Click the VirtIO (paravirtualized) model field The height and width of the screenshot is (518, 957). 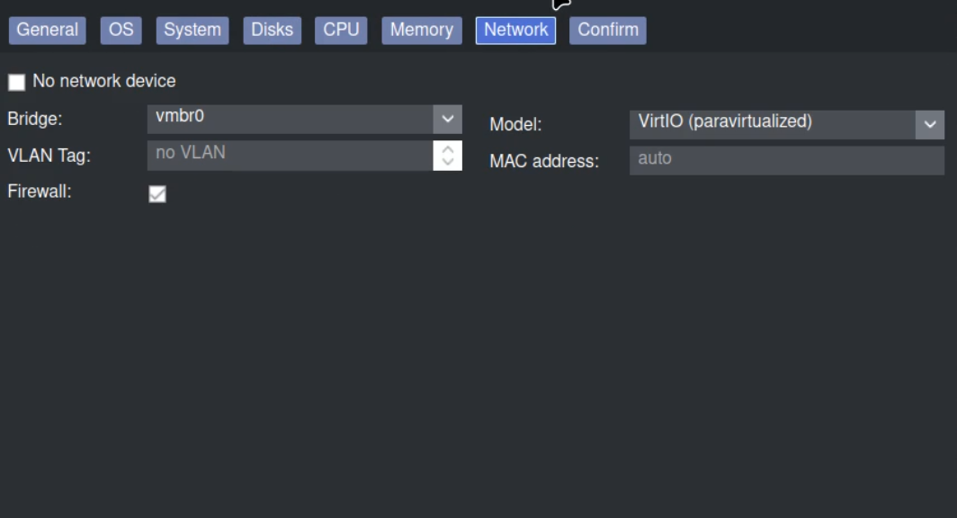click(771, 124)
